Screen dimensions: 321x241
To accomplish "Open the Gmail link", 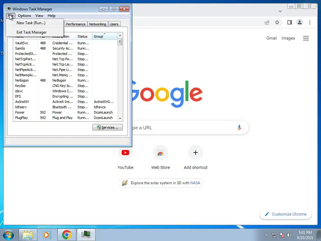I will [x=271, y=38].
